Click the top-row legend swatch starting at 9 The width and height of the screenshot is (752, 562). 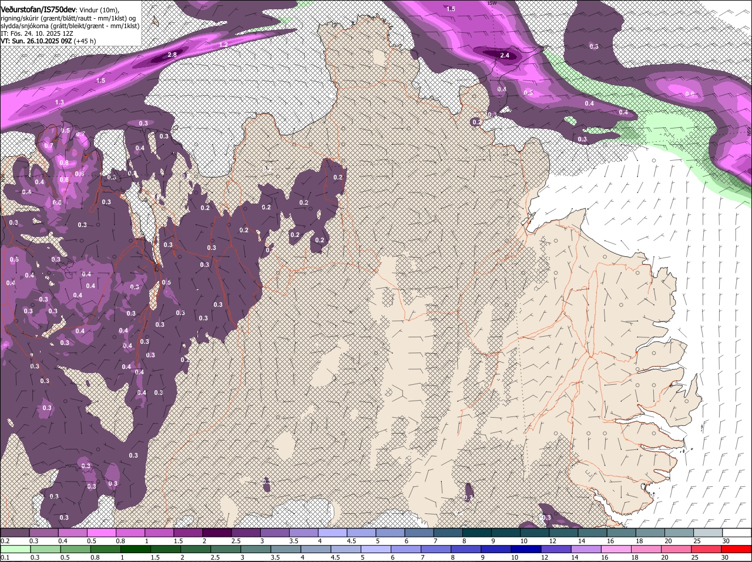pos(506,532)
